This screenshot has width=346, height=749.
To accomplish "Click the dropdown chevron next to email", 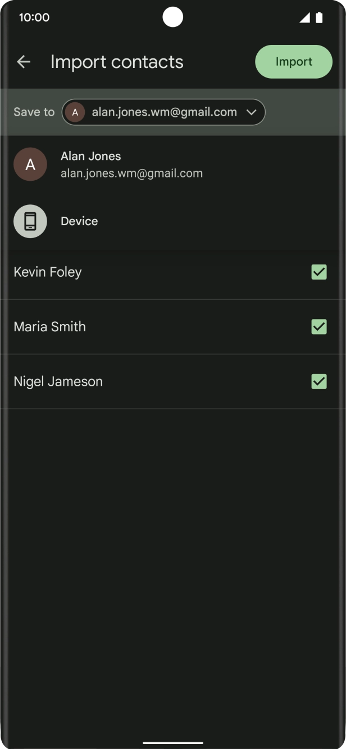I will (251, 112).
